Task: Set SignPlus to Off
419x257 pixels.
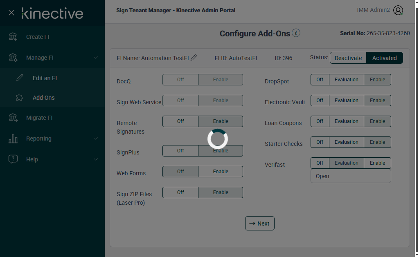Action: pos(180,150)
